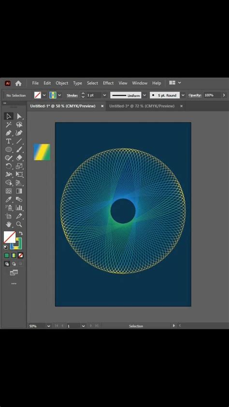Select the Hand tool

tap(9, 224)
